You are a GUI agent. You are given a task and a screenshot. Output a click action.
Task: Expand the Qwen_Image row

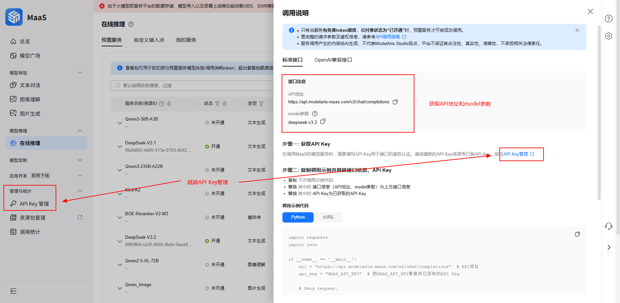(x=119, y=288)
